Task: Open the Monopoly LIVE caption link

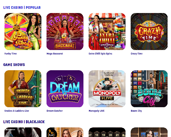Action: pos(96,111)
